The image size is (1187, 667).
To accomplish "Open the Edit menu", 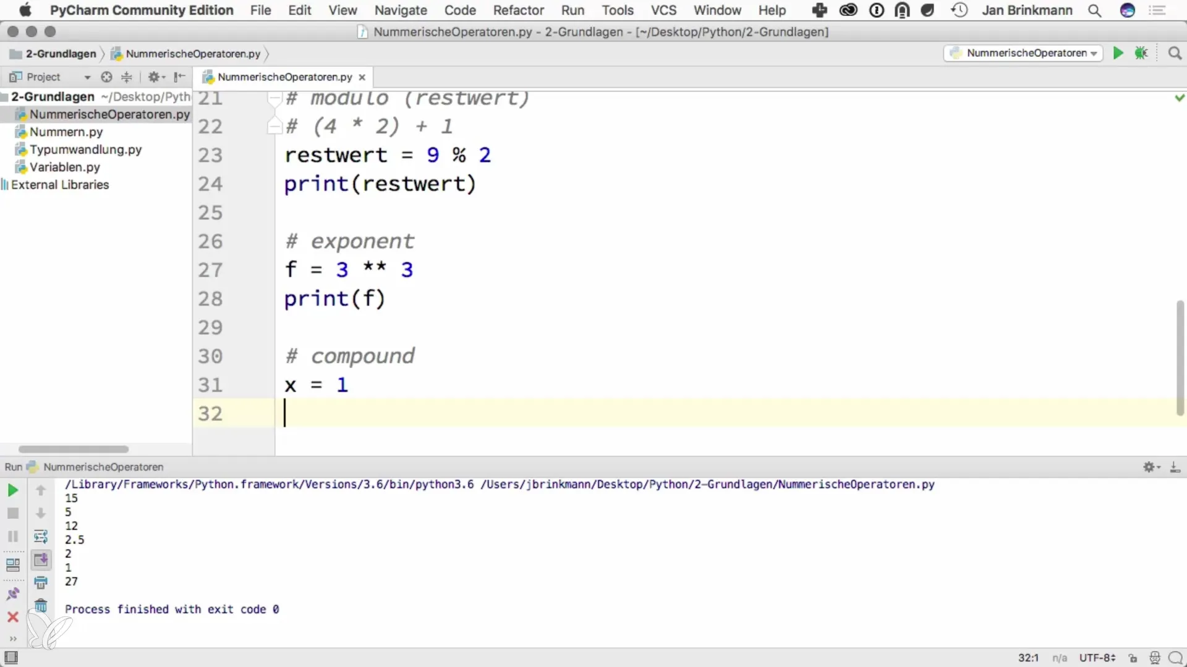I will [300, 10].
